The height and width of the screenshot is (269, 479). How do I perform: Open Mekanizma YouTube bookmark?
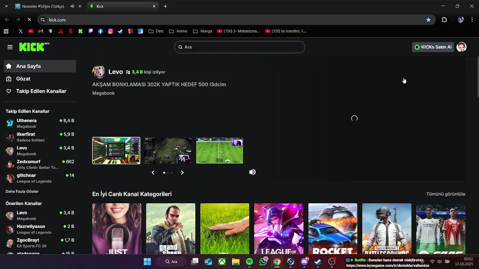click(238, 31)
